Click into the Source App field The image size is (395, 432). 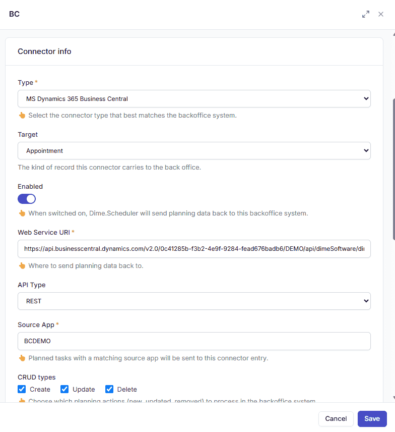click(x=194, y=341)
